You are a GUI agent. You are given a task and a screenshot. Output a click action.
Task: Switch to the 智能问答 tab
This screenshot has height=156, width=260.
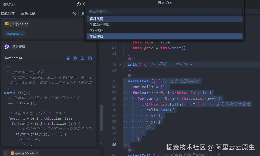pos(8,14)
